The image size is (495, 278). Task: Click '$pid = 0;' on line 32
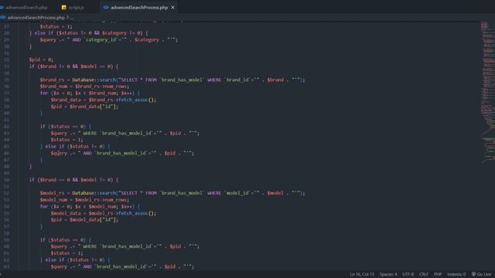pyautogui.click(x=41, y=59)
